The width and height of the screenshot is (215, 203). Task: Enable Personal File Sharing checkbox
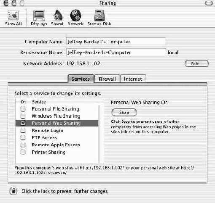pos(23,109)
